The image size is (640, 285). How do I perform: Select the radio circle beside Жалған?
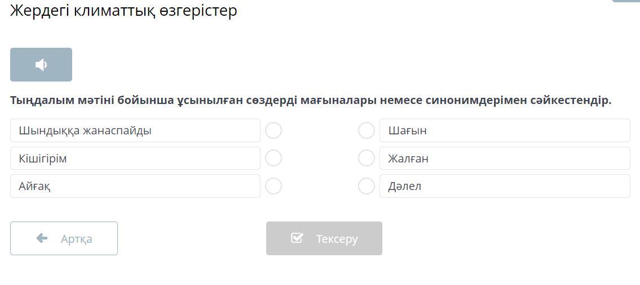pos(367,159)
